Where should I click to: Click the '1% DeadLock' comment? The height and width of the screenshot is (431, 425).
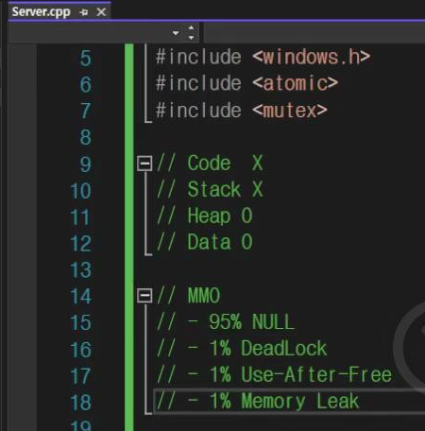tap(268, 349)
